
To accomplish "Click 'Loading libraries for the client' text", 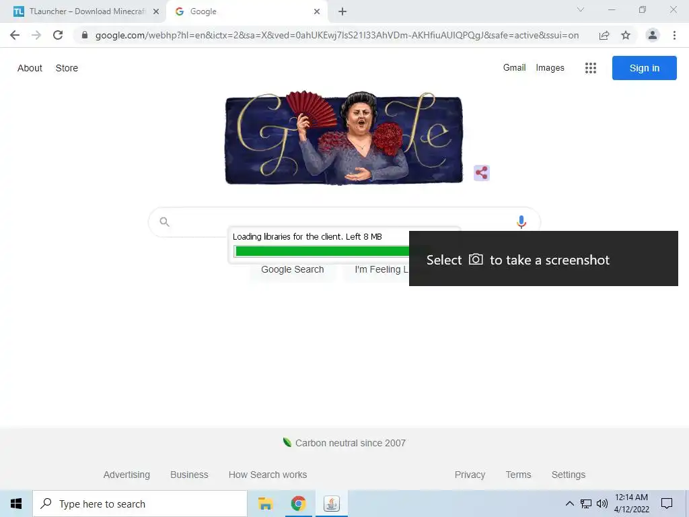I will coord(287,236).
